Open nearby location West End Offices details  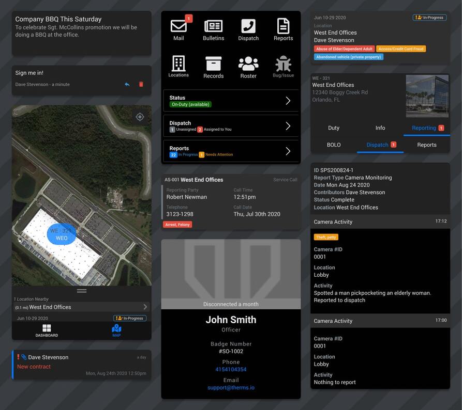(81, 306)
